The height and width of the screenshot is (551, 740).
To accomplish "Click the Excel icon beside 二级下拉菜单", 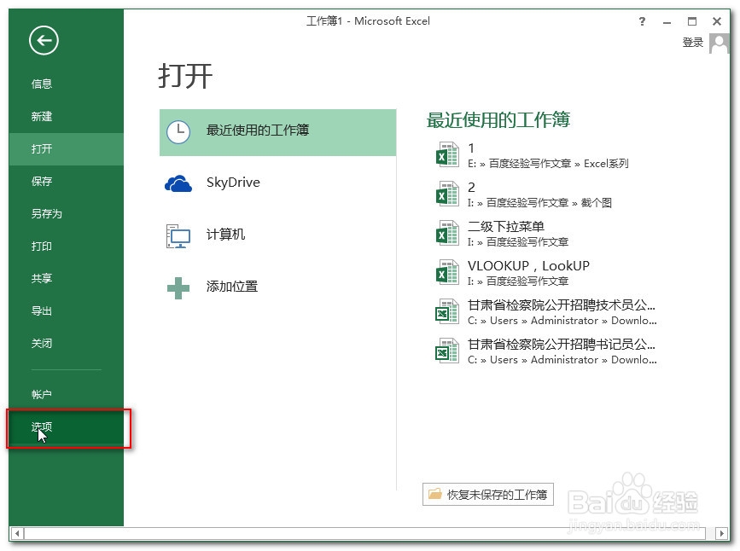I will coord(446,233).
